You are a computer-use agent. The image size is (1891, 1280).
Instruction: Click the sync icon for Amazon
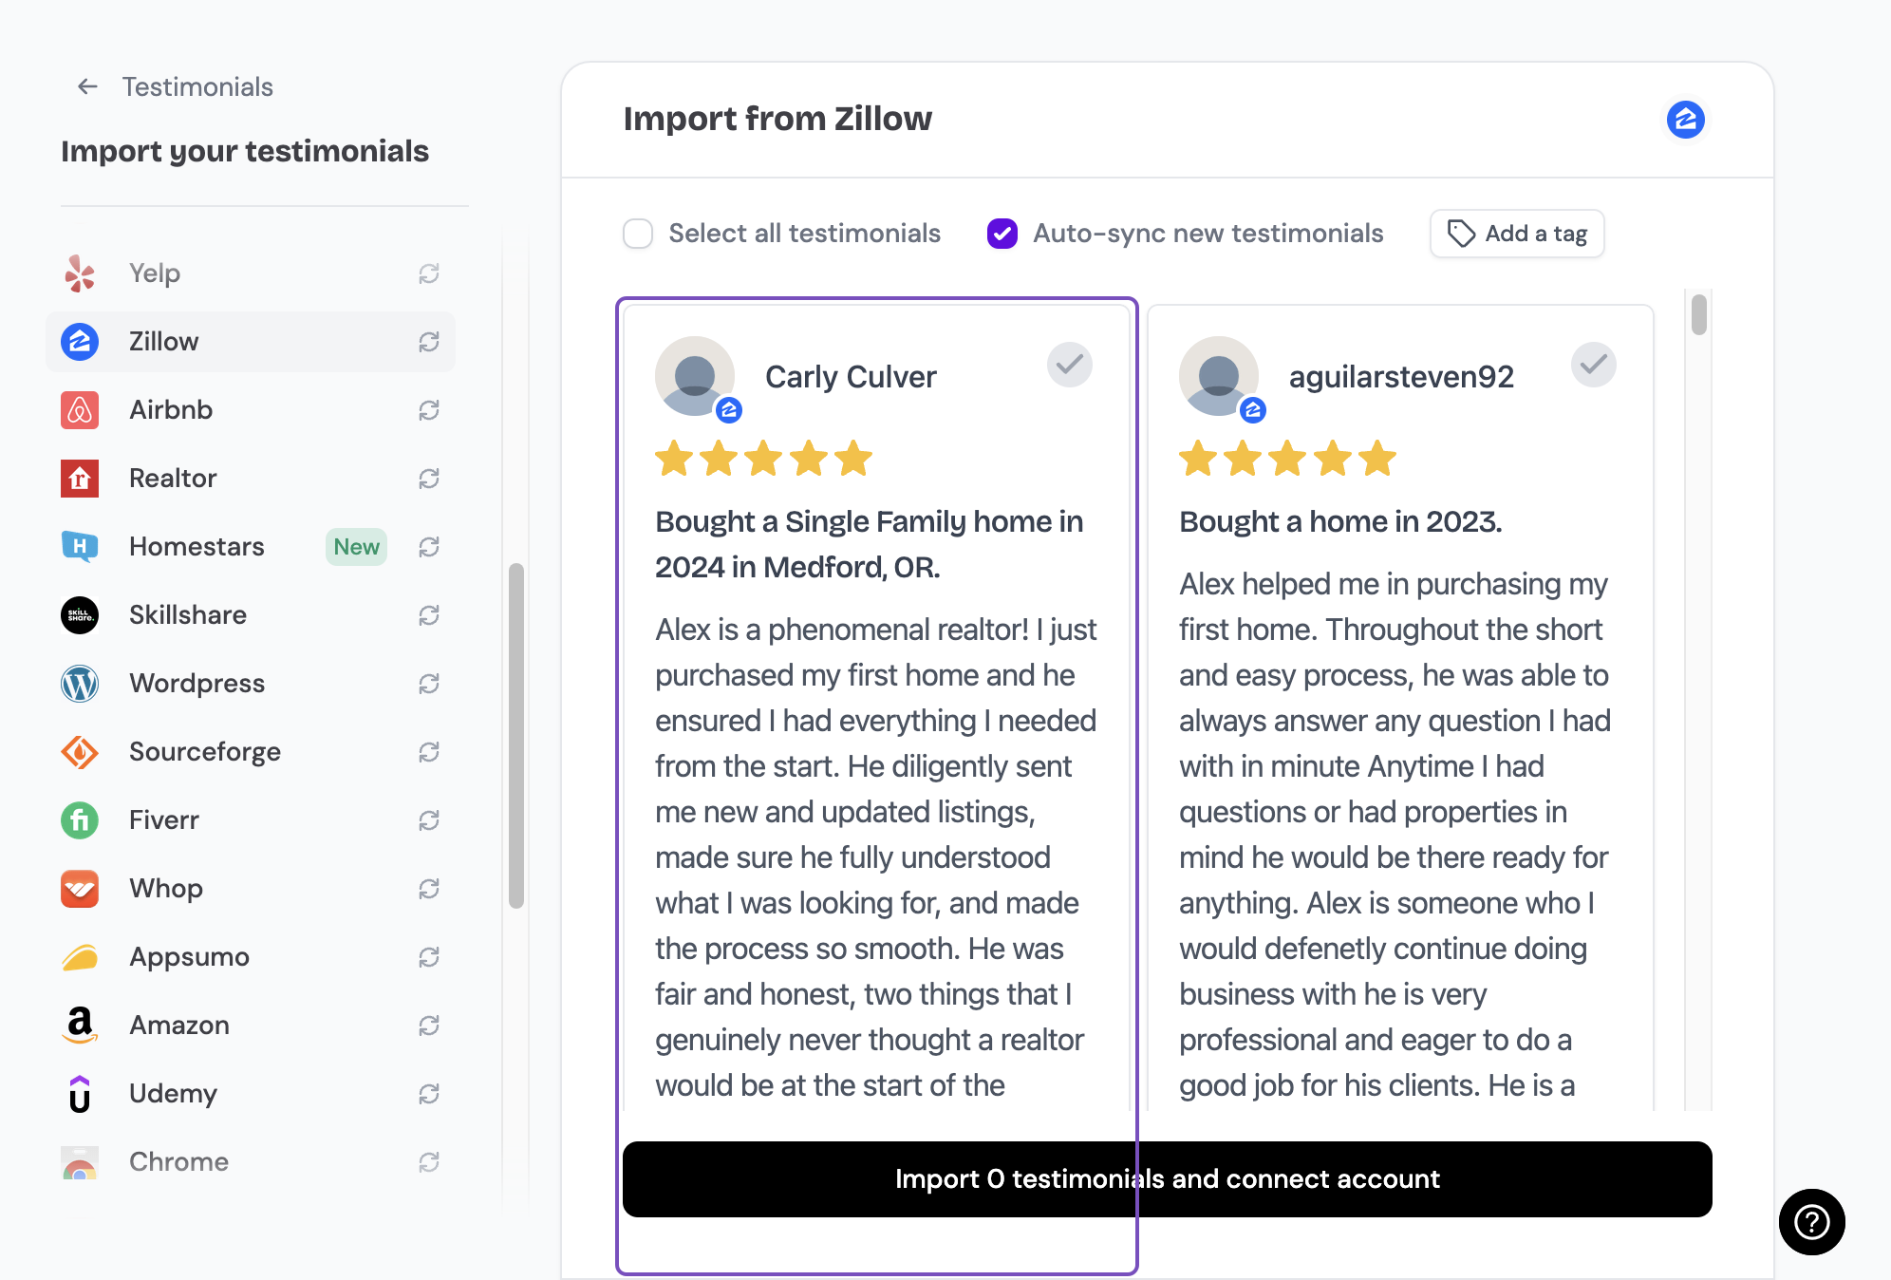[x=429, y=1026]
